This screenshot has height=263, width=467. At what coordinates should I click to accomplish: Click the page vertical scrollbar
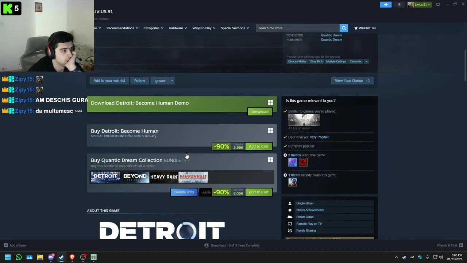pos(465,66)
